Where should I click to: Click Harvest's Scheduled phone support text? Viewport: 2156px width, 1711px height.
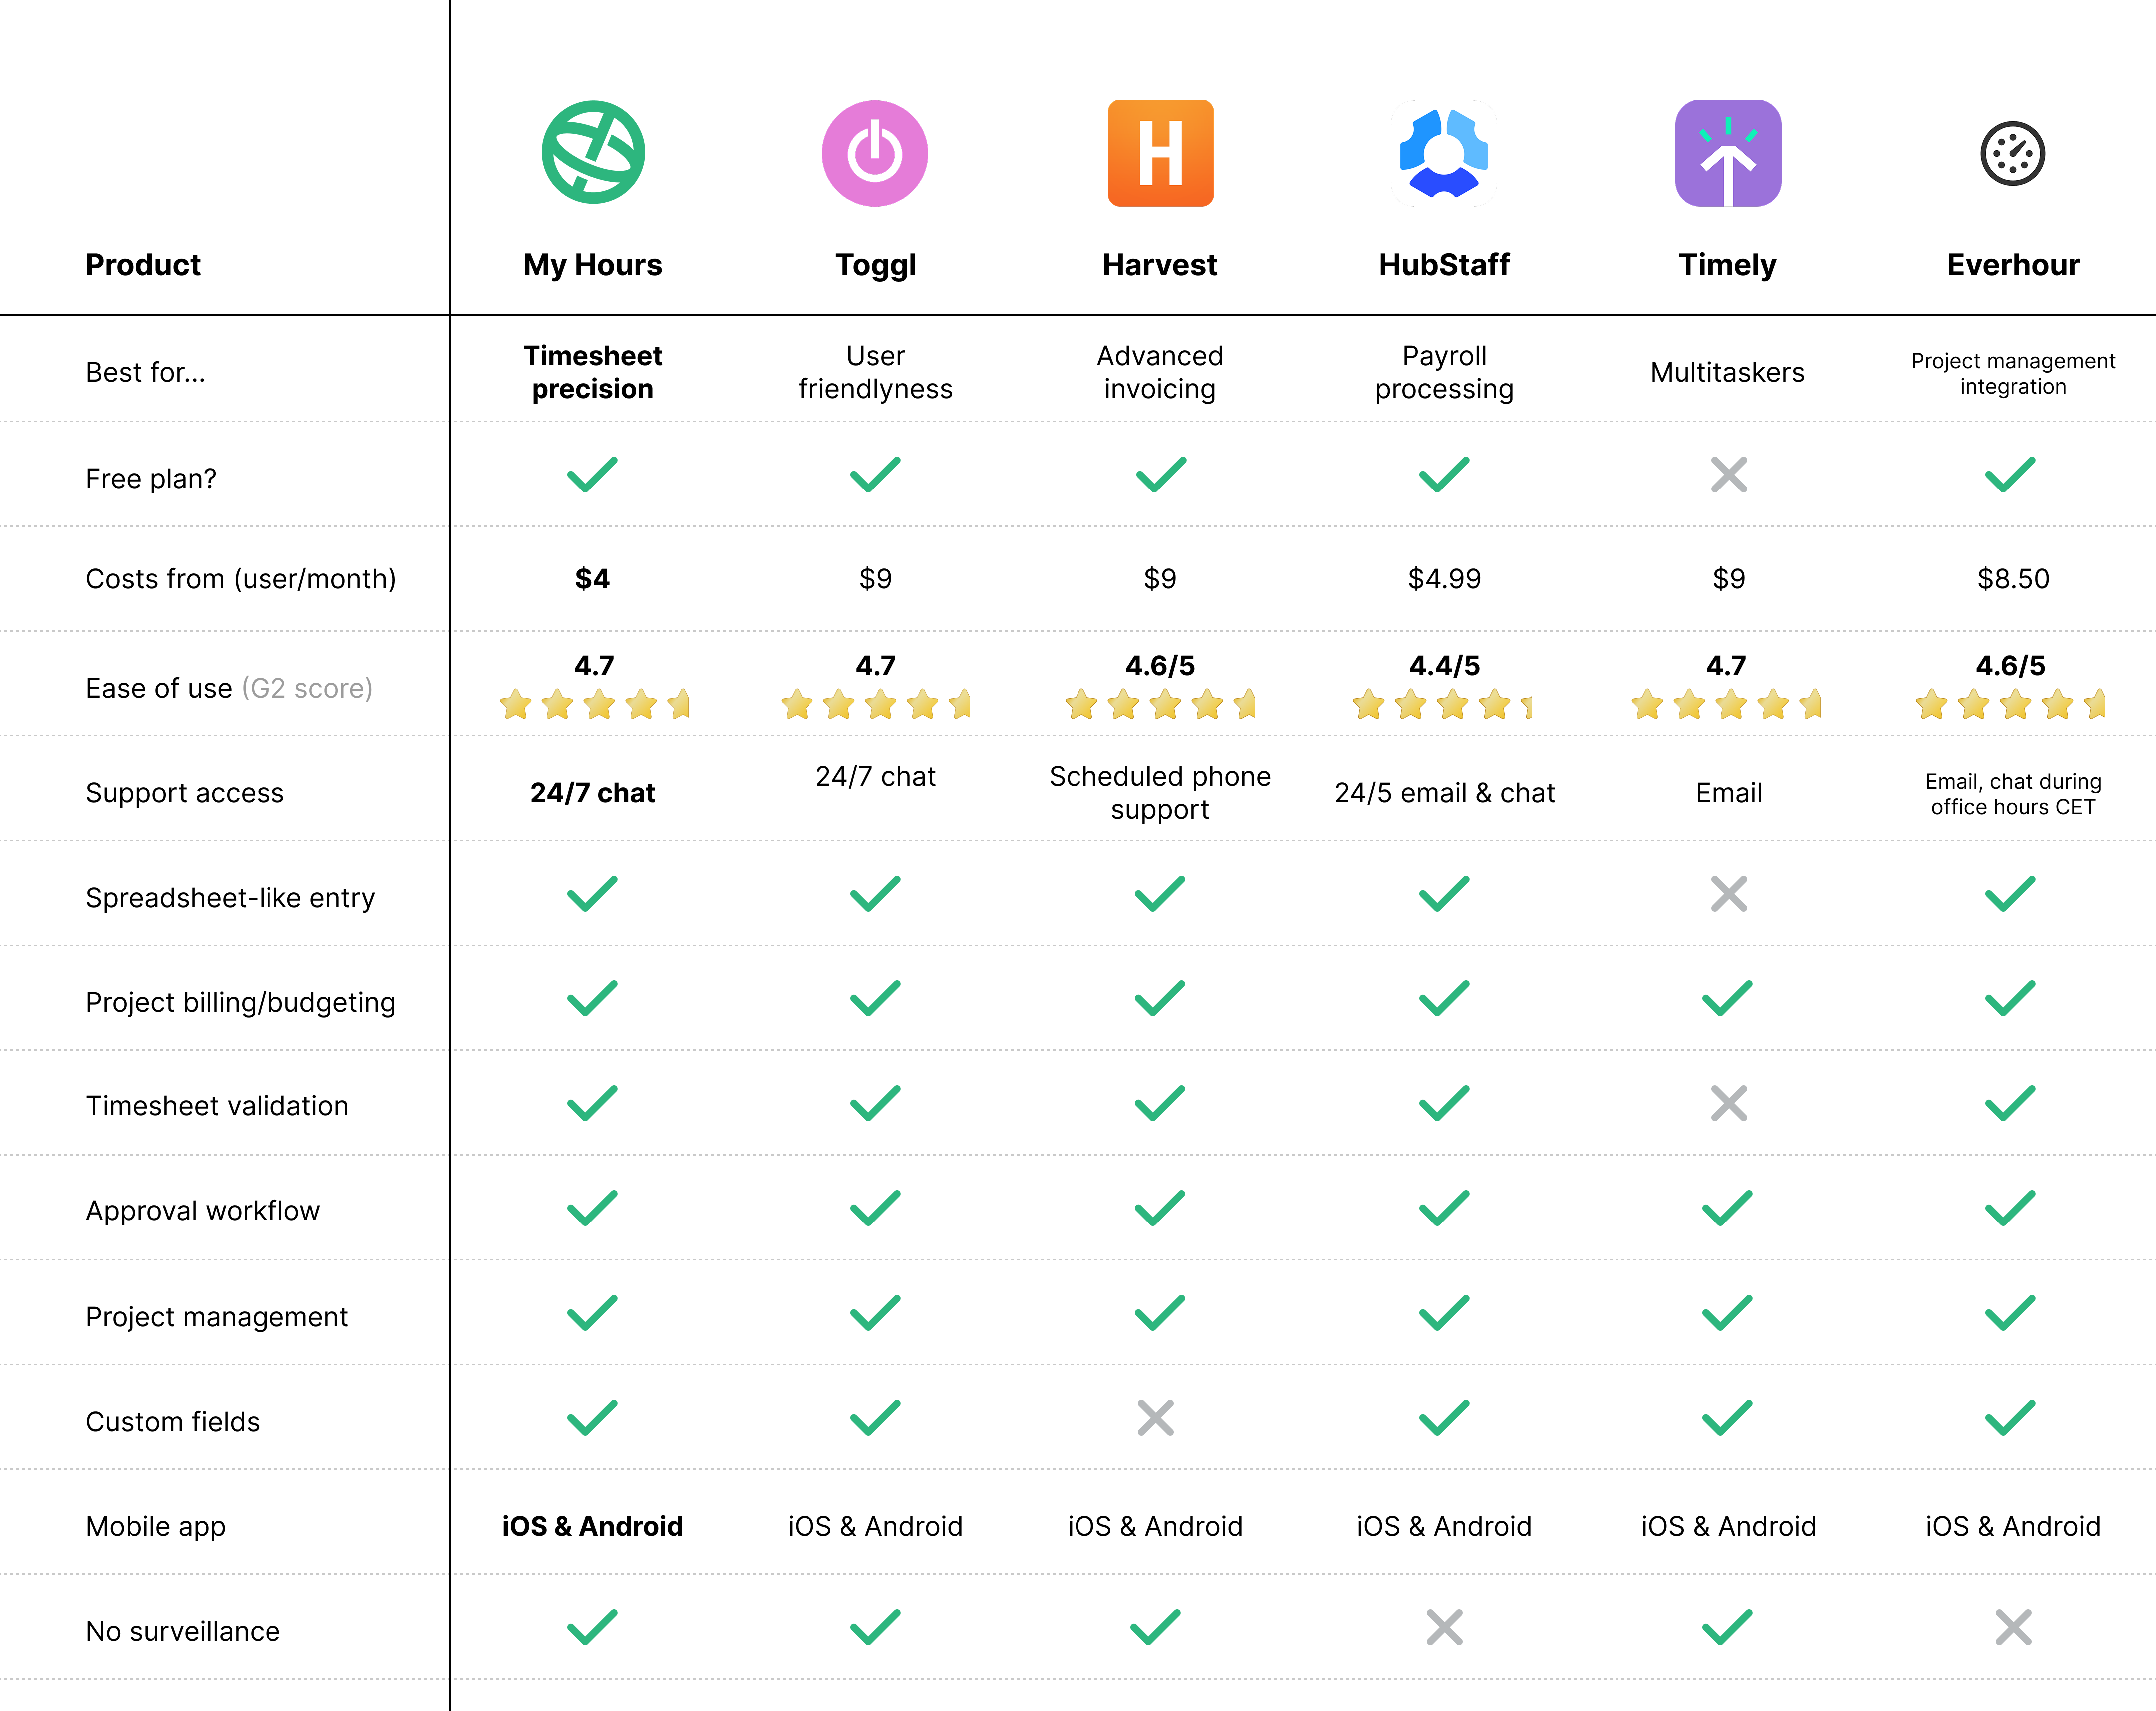1160,793
